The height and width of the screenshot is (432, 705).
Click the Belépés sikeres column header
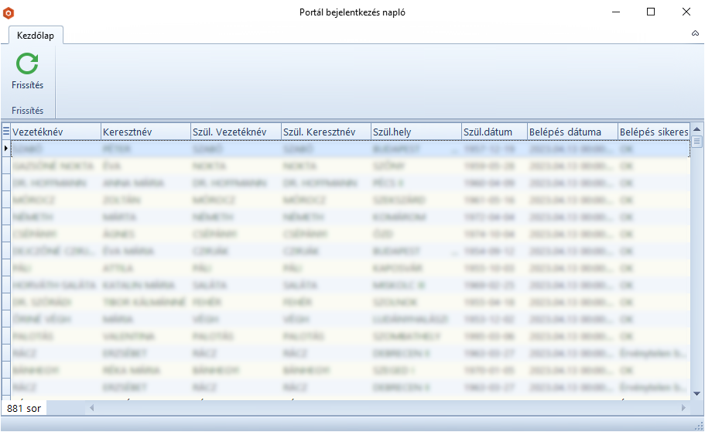(653, 132)
